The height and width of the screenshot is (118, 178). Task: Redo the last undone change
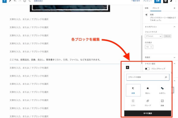tap(20, 1)
